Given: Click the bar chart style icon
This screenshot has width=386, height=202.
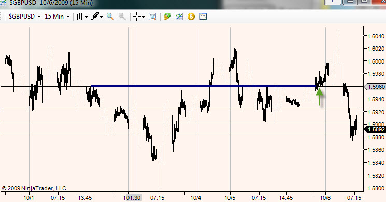Looking at the screenshot, I should tap(79, 17).
